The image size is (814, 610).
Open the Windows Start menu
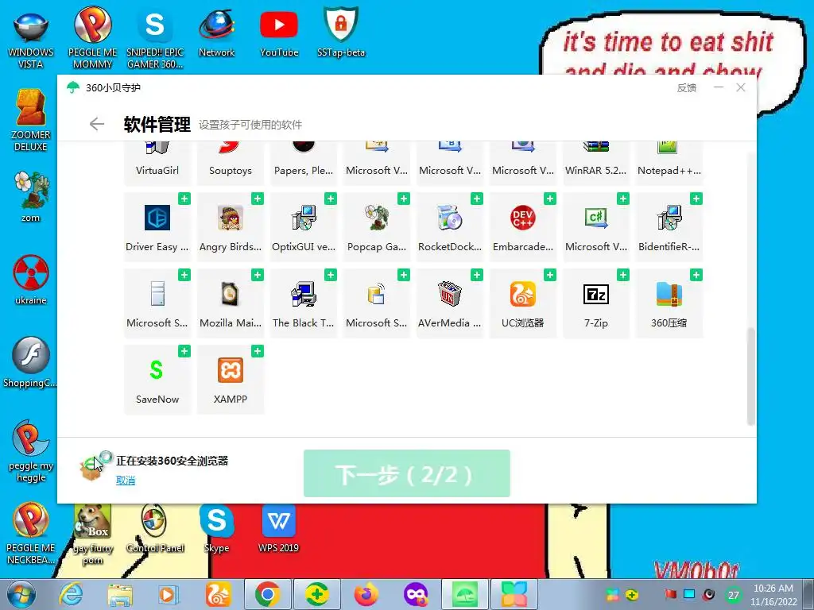[21, 594]
